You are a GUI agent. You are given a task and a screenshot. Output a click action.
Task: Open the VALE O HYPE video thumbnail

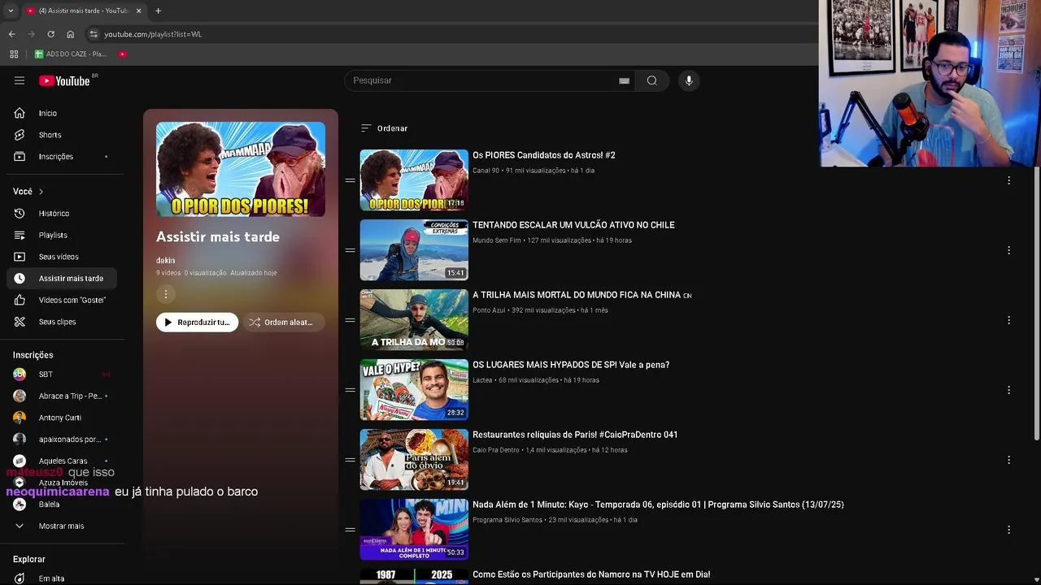tap(414, 390)
